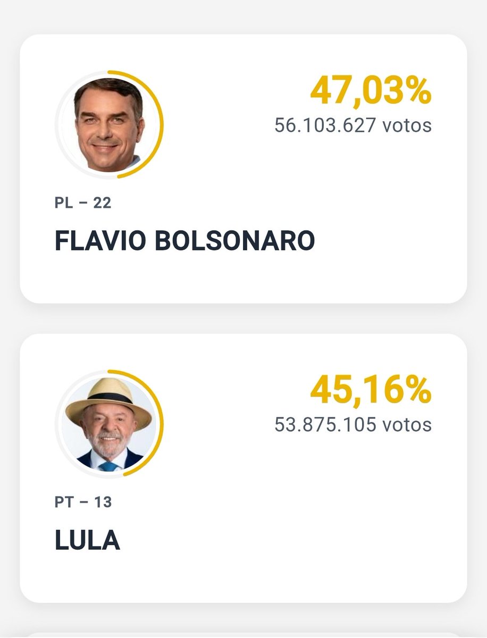Tap the partially visible card at the bottom
487x638 pixels.
pyautogui.click(x=244, y=635)
